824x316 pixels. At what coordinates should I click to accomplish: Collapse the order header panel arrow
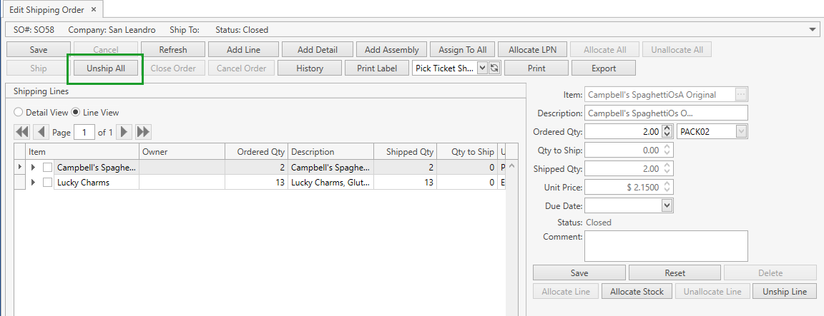coord(813,30)
